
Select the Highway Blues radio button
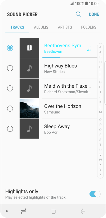tap(10, 68)
